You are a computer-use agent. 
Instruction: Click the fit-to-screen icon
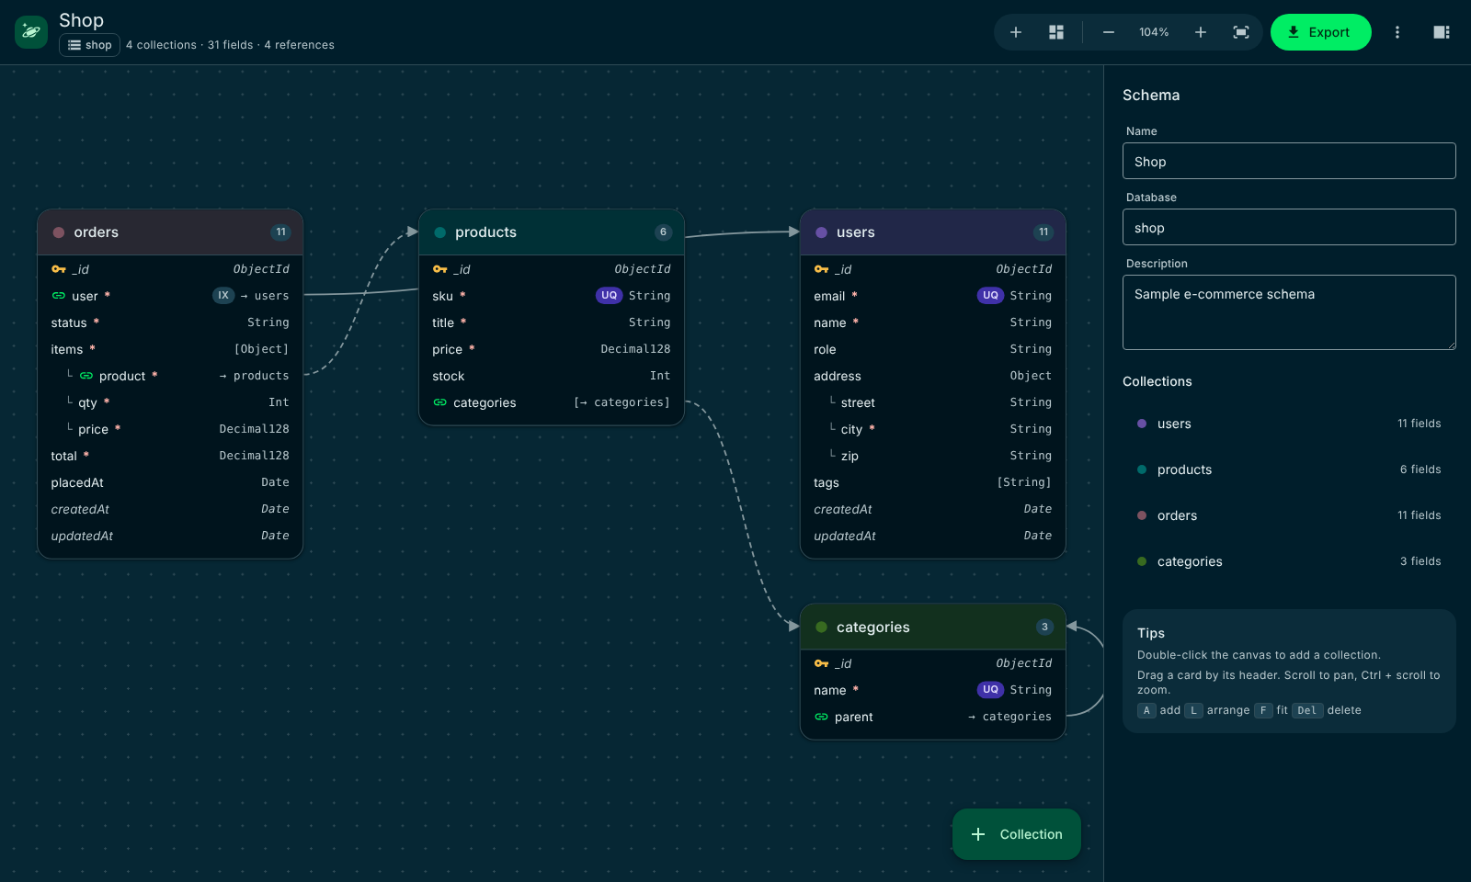click(x=1241, y=32)
